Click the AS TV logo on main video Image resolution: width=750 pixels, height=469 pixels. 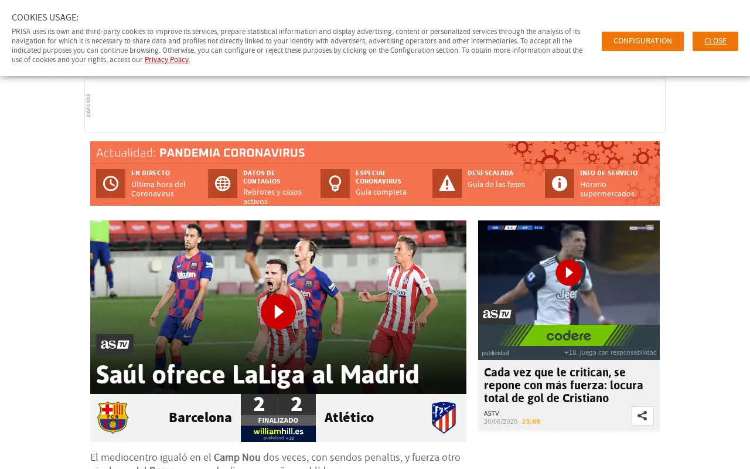[115, 345]
